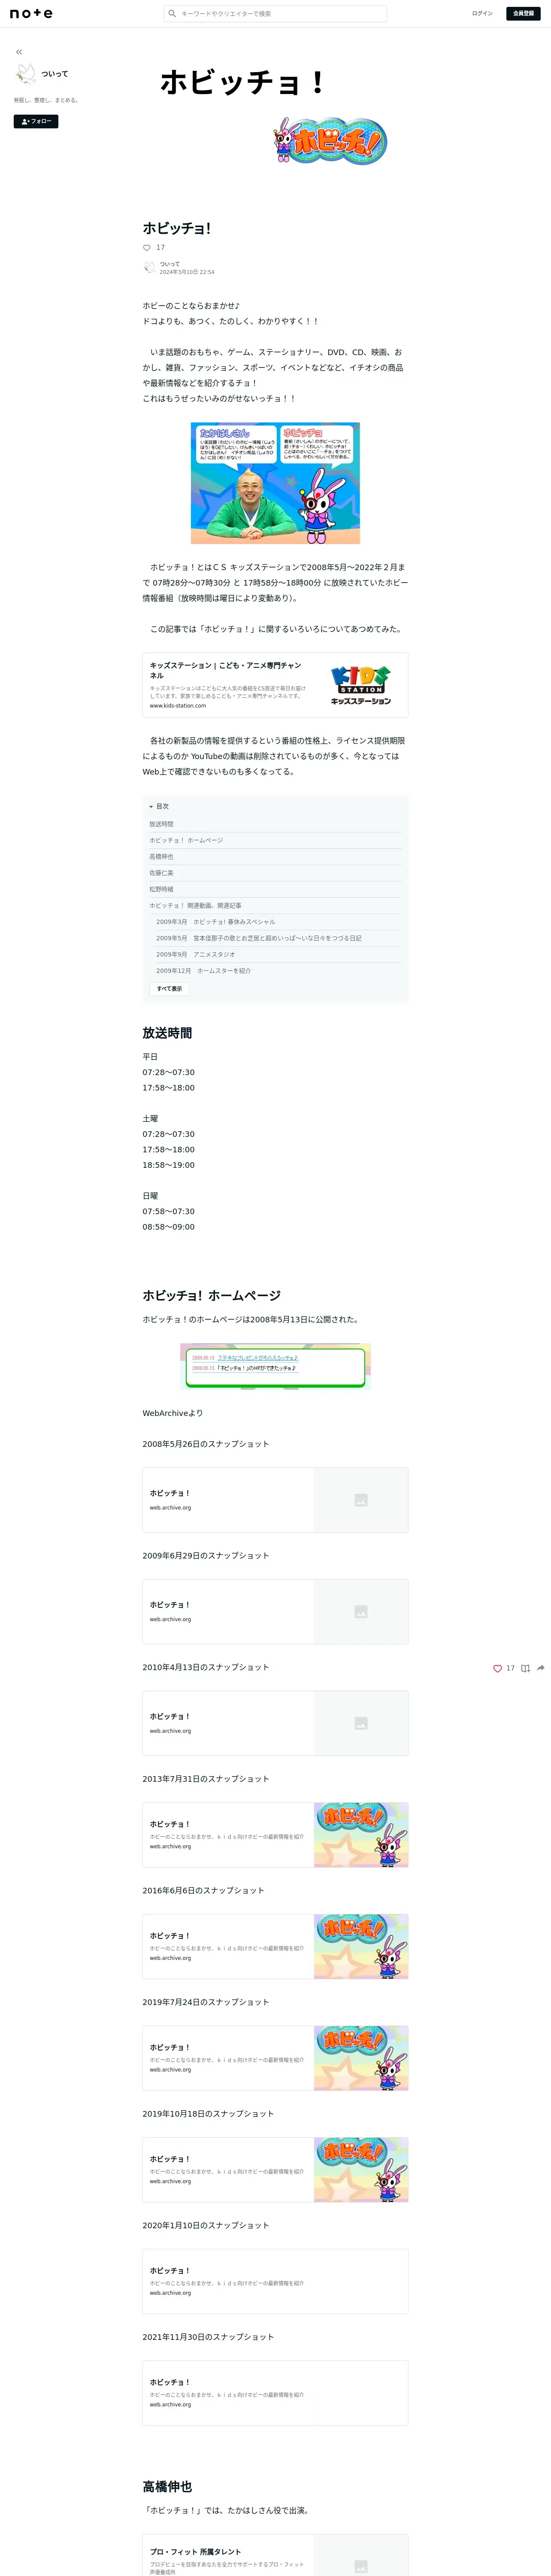This screenshot has height=2576, width=551.
Task: Jump to 佐藤仁美 in contents
Action: [x=161, y=873]
